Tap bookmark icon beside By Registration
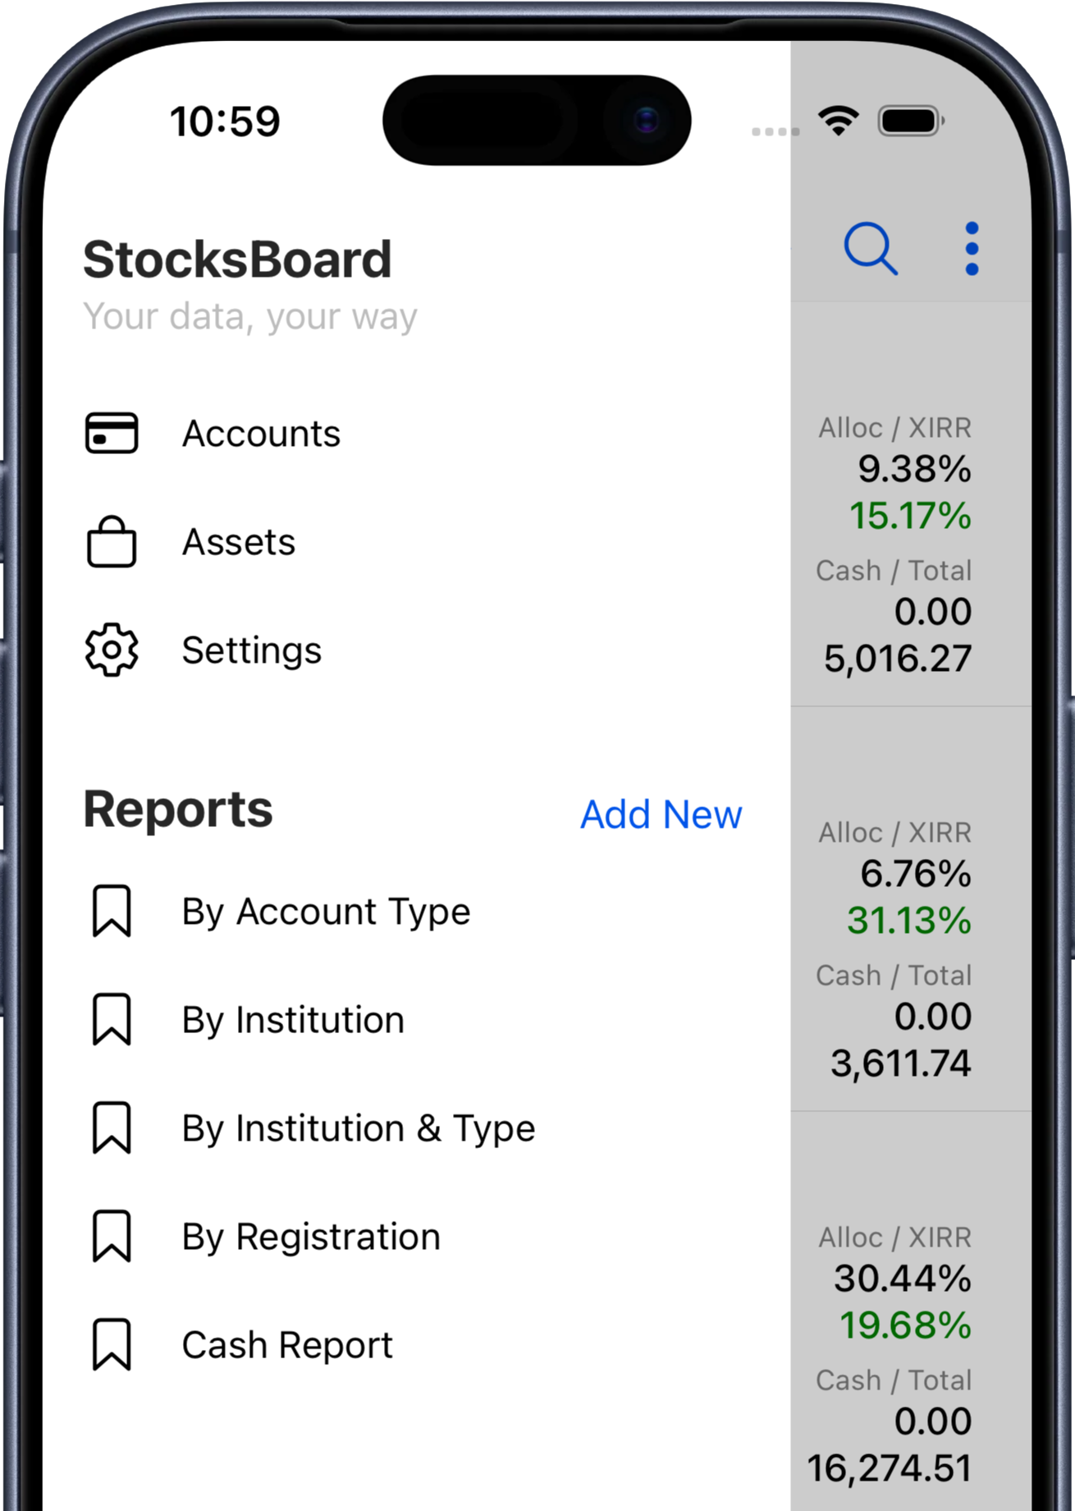1075x1511 pixels. coord(112,1236)
